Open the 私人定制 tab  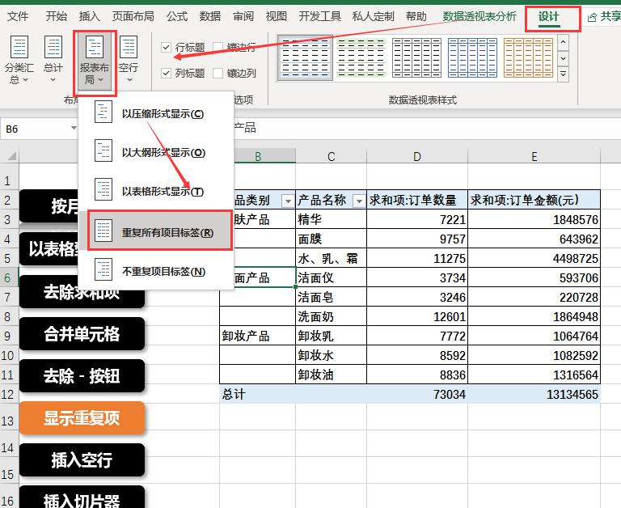(x=373, y=17)
